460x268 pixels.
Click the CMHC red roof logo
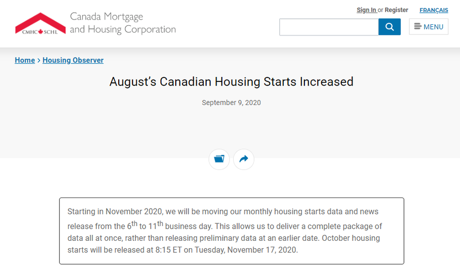click(40, 23)
